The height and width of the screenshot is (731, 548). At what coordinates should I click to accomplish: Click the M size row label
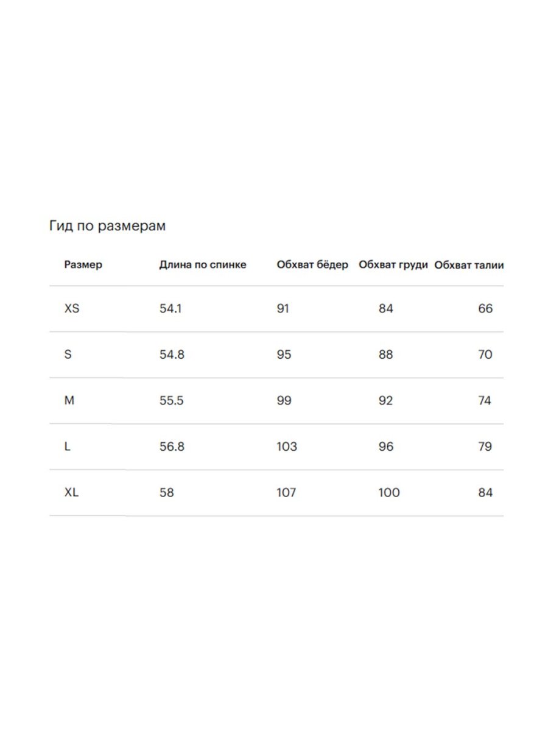click(x=69, y=401)
